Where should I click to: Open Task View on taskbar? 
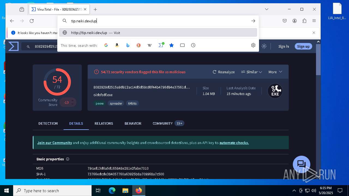[x=98, y=191]
